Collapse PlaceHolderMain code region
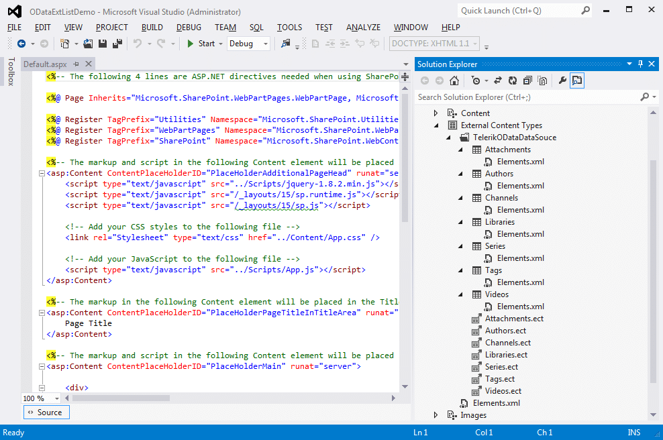663x440 pixels. pos(42,366)
